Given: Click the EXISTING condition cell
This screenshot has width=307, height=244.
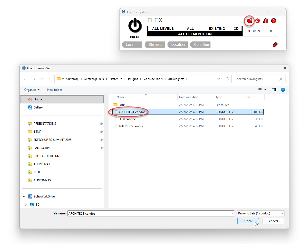Looking at the screenshot, I should click(x=217, y=29).
